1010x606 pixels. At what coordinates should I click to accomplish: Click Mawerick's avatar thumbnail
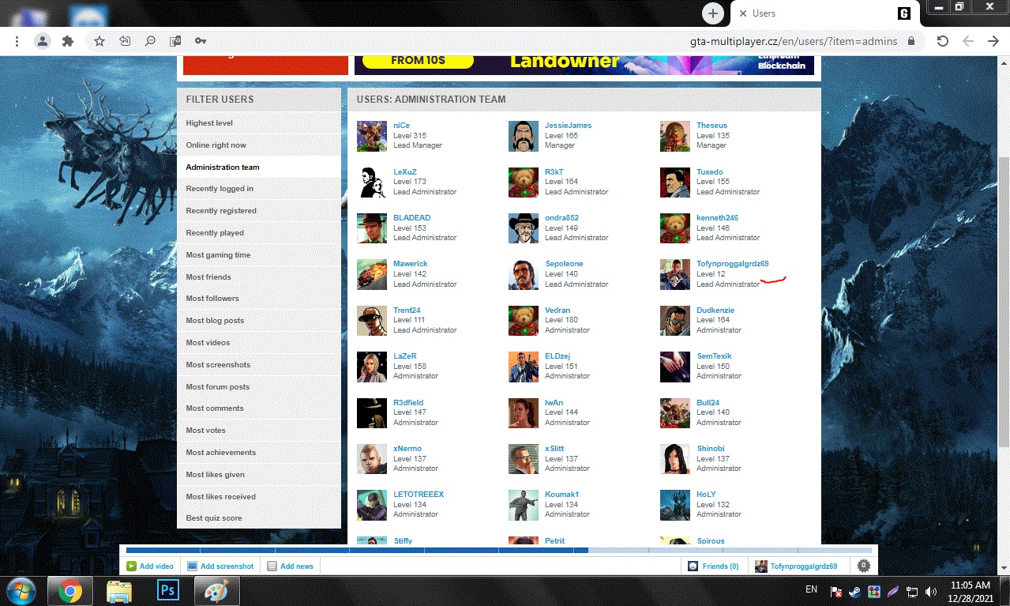click(371, 274)
